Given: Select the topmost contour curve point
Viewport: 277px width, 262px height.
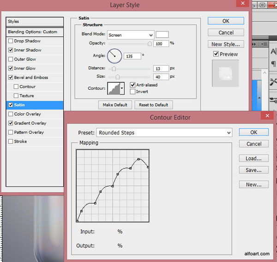Looking at the screenshot, I should tap(138, 159).
